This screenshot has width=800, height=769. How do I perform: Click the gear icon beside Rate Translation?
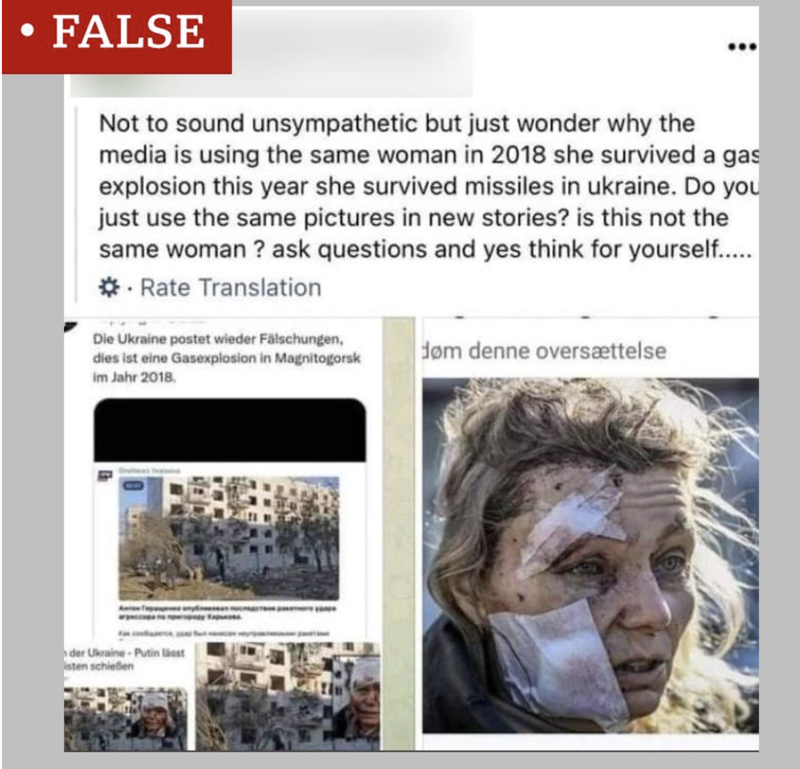point(109,287)
